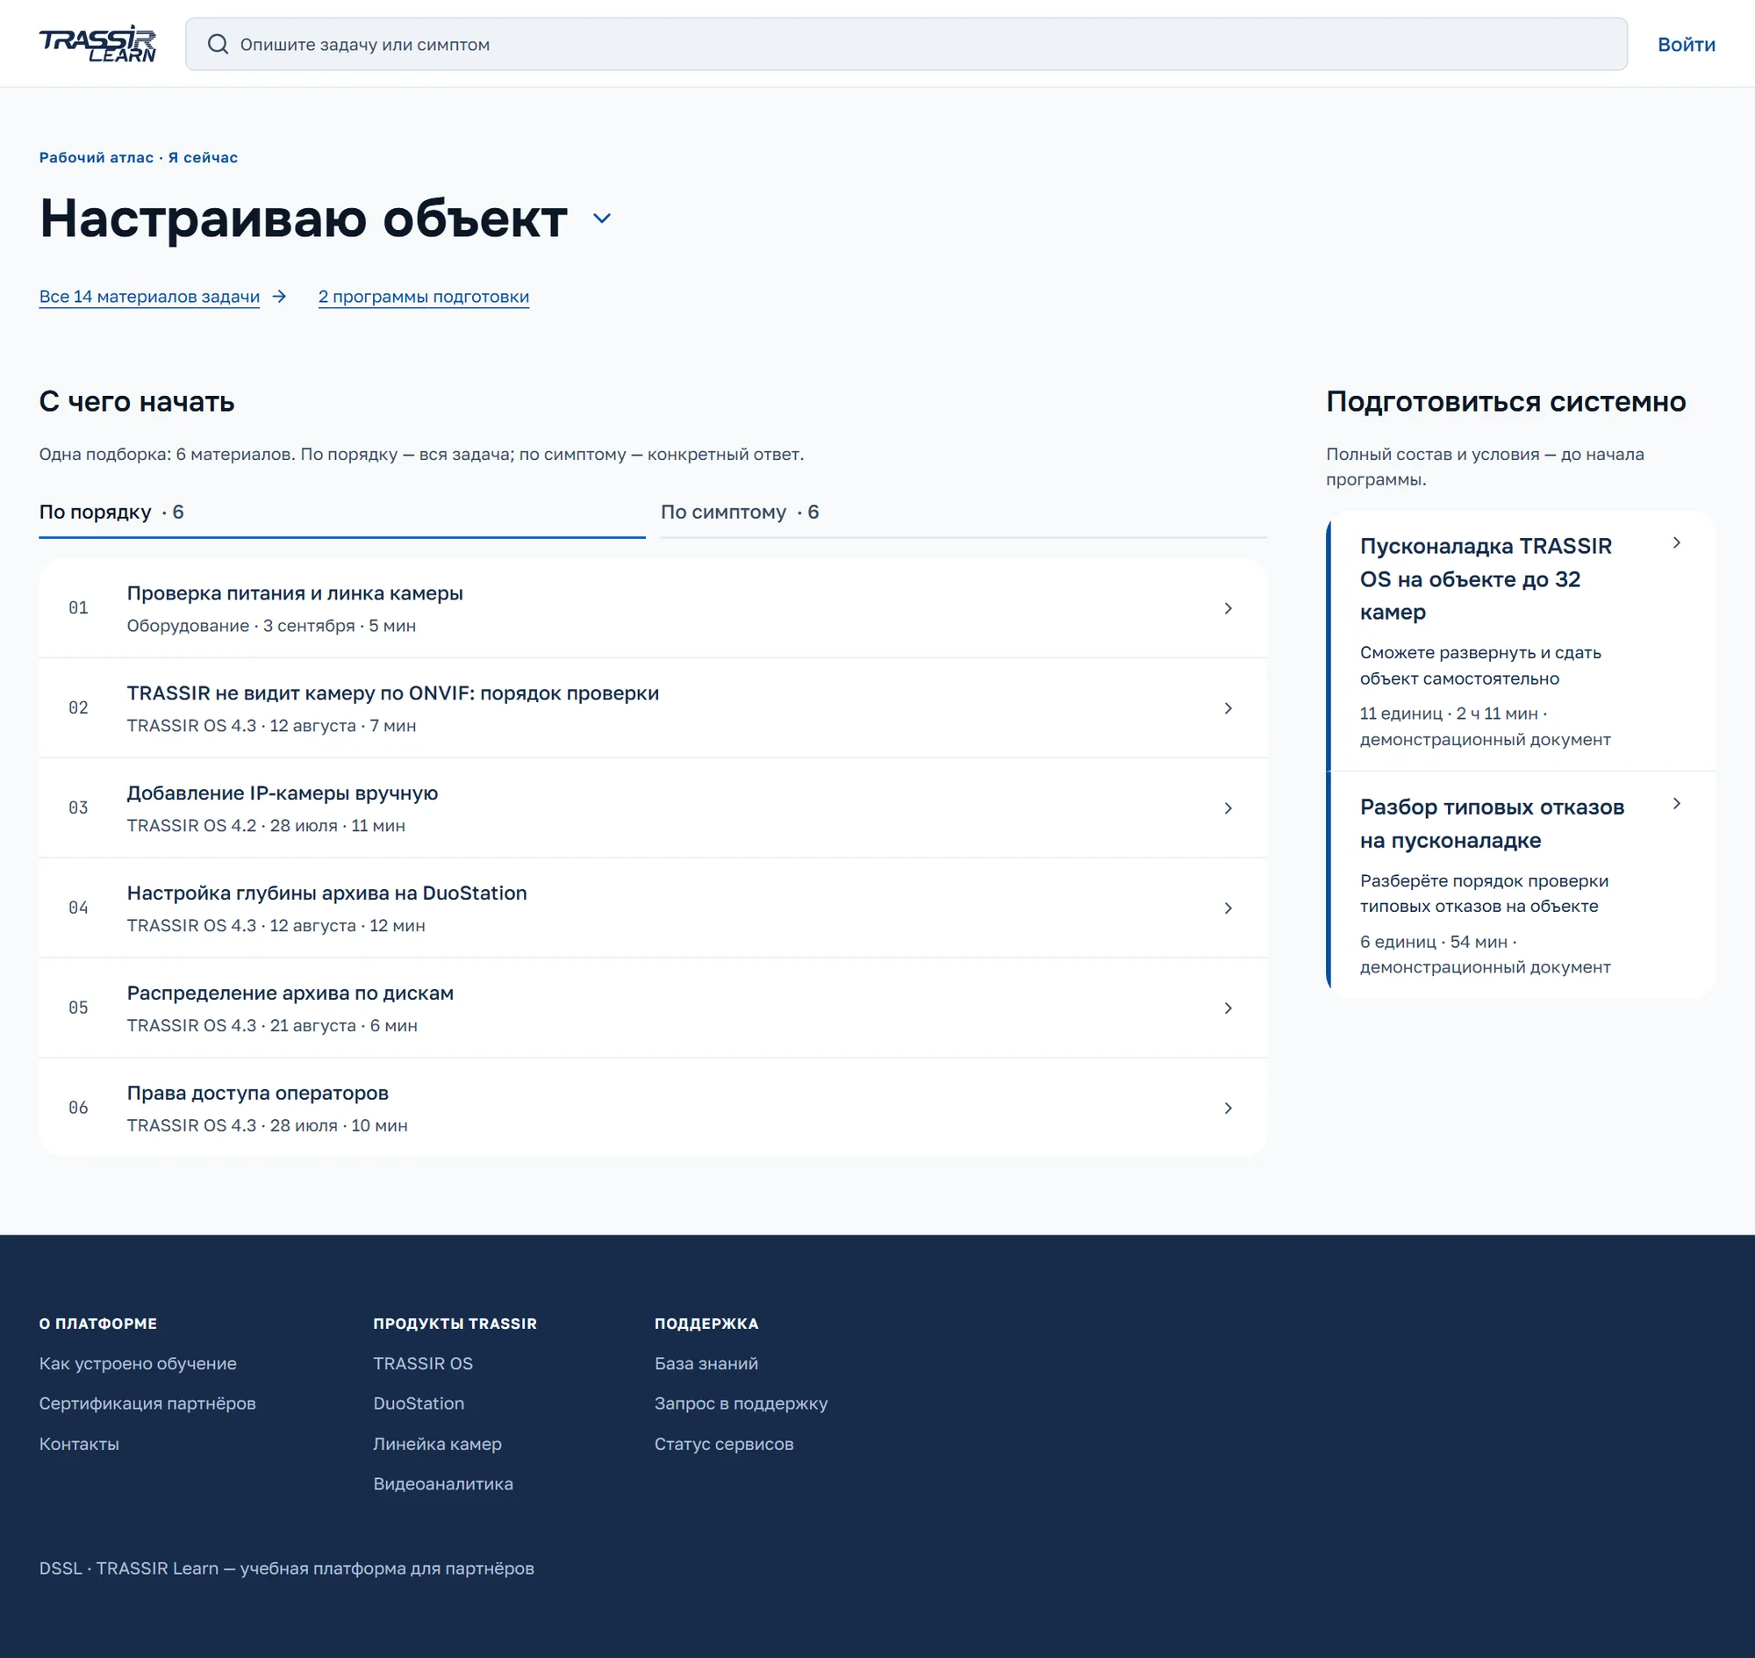Viewport: 1755px width, 1658px height.
Task: Open TRASSIR не видит камеру по ONVIF
Action: pyautogui.click(x=652, y=708)
